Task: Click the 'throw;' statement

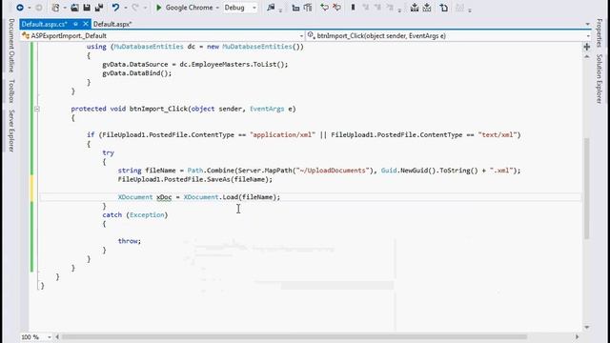Action: click(x=130, y=241)
